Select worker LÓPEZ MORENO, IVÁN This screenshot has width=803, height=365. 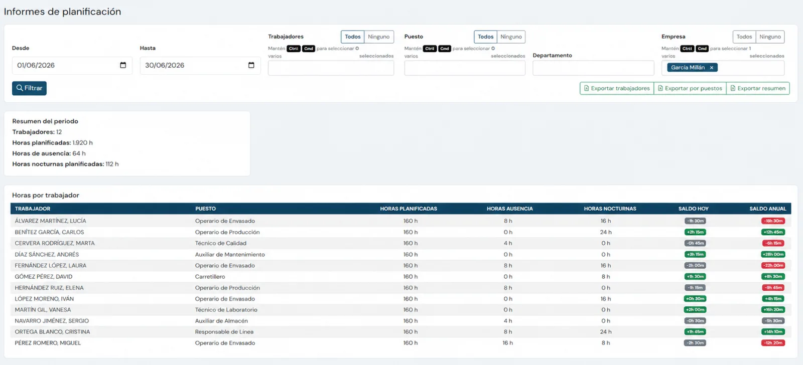(x=44, y=299)
